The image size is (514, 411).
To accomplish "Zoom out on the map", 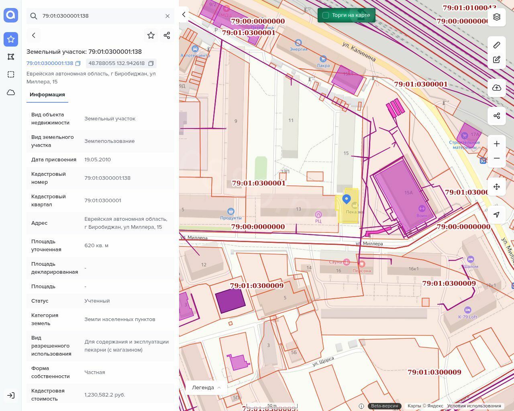I will [x=497, y=158].
